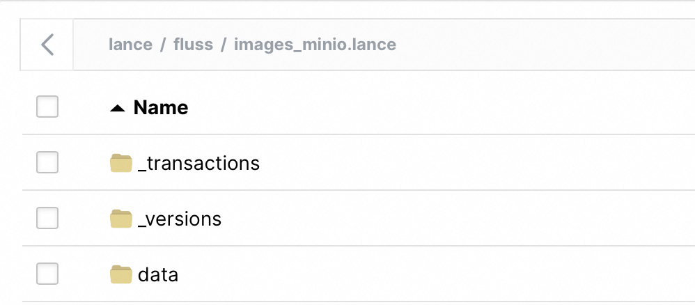Image resolution: width=695 pixels, height=305 pixels.
Task: Go to the lance breadcrumb
Action: (x=130, y=45)
